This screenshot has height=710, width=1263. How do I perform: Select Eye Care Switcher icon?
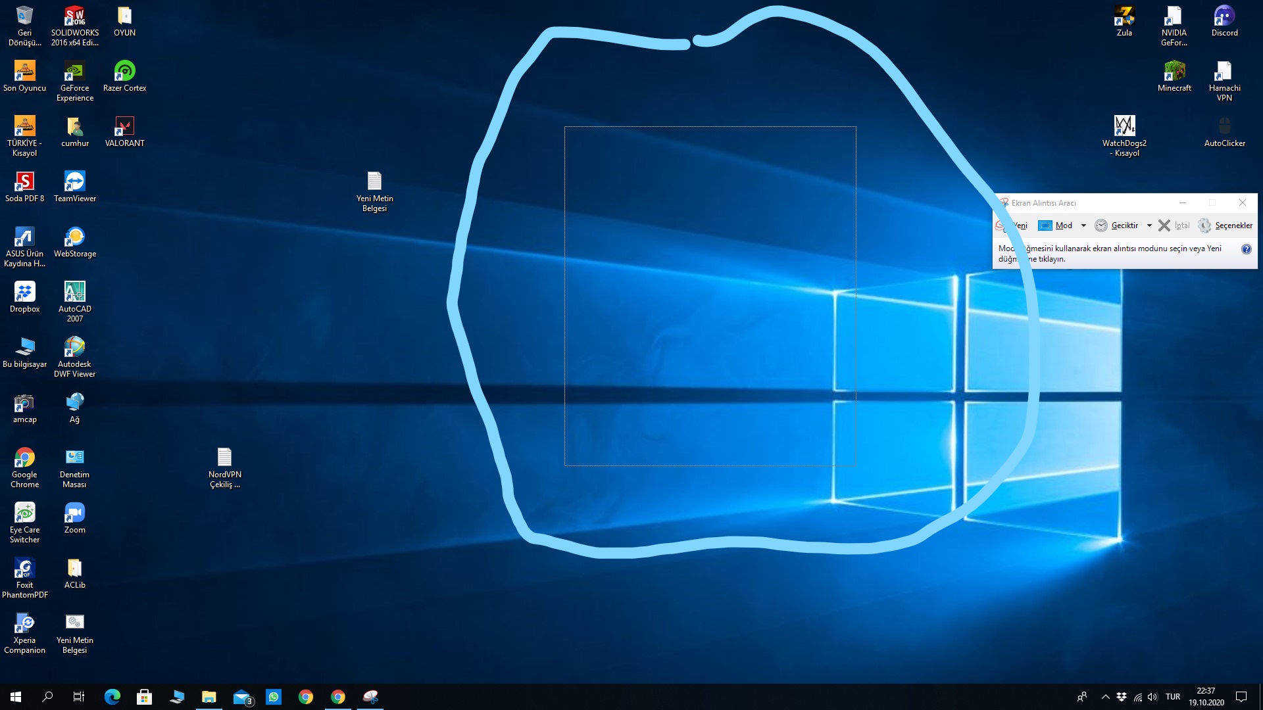[x=24, y=523]
